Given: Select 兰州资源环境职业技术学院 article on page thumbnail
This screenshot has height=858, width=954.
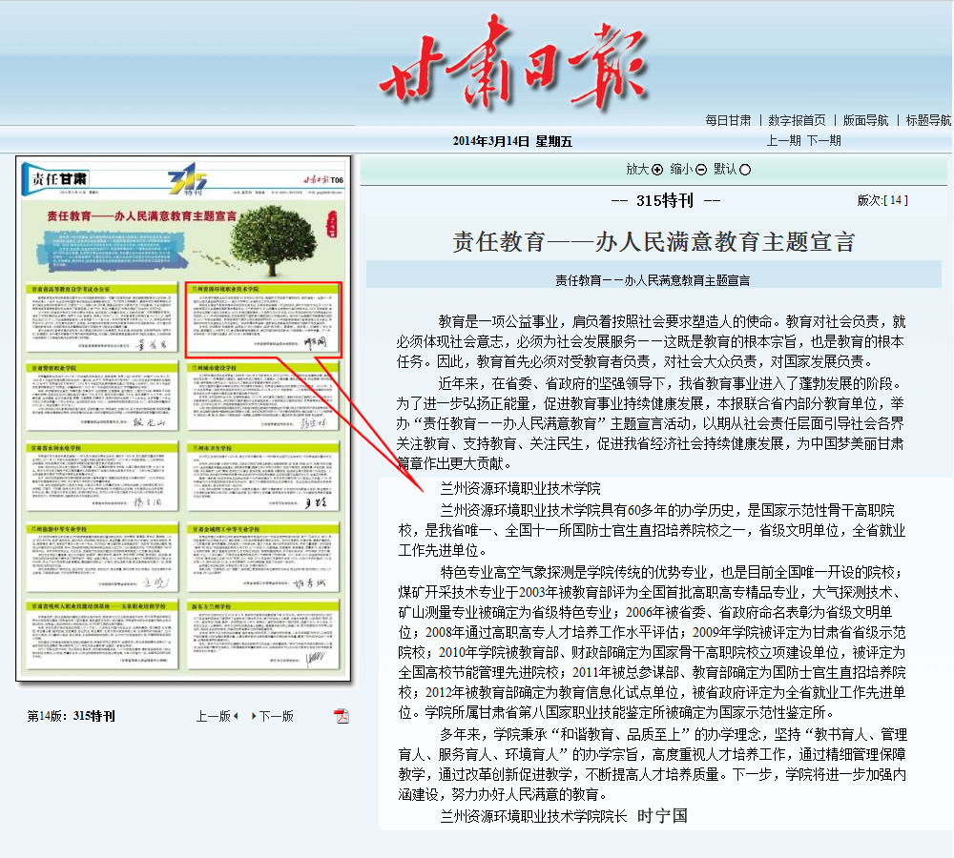Looking at the screenshot, I should [263, 319].
